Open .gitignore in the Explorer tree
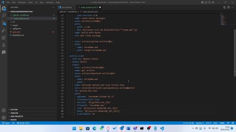Viewport: 236px width, 132px height. pos(32,29)
